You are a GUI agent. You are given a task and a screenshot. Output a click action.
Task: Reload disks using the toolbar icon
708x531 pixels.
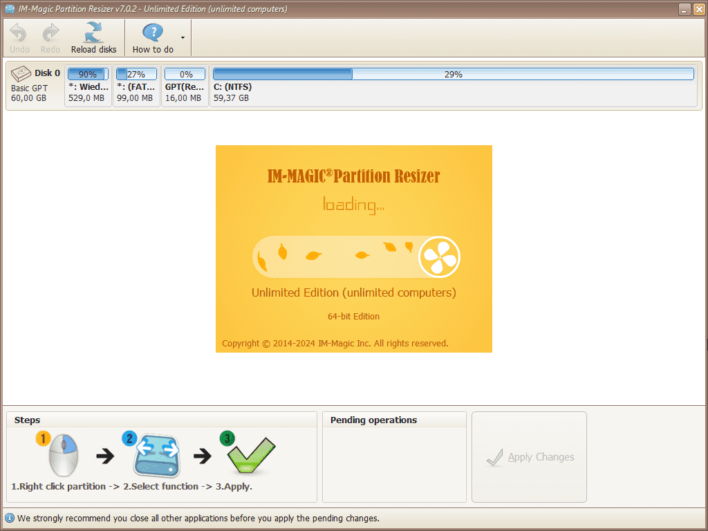(93, 32)
